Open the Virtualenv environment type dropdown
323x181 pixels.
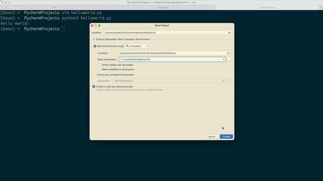pos(137,46)
